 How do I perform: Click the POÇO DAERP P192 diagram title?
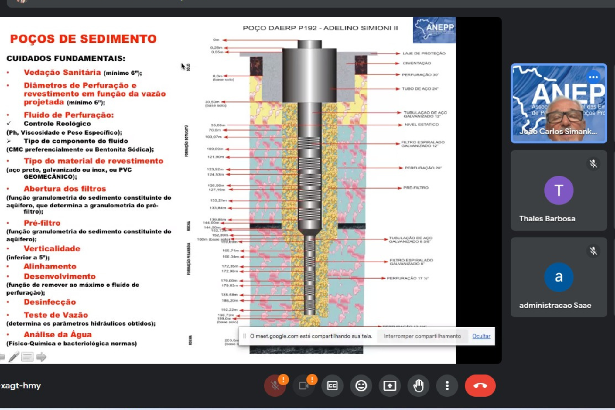pyautogui.click(x=320, y=28)
